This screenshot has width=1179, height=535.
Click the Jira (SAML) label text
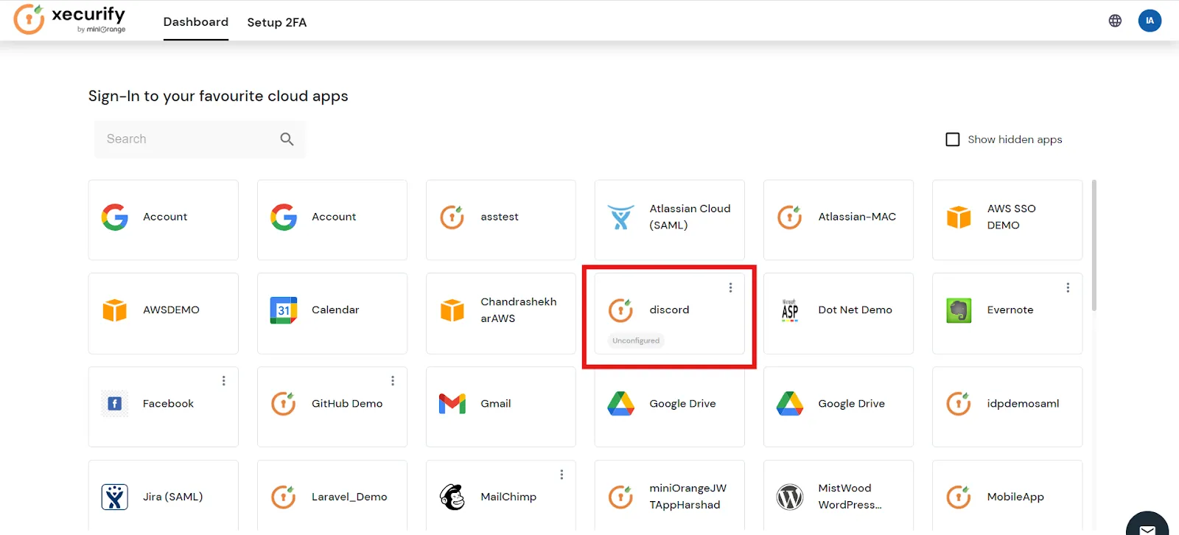pos(172,497)
